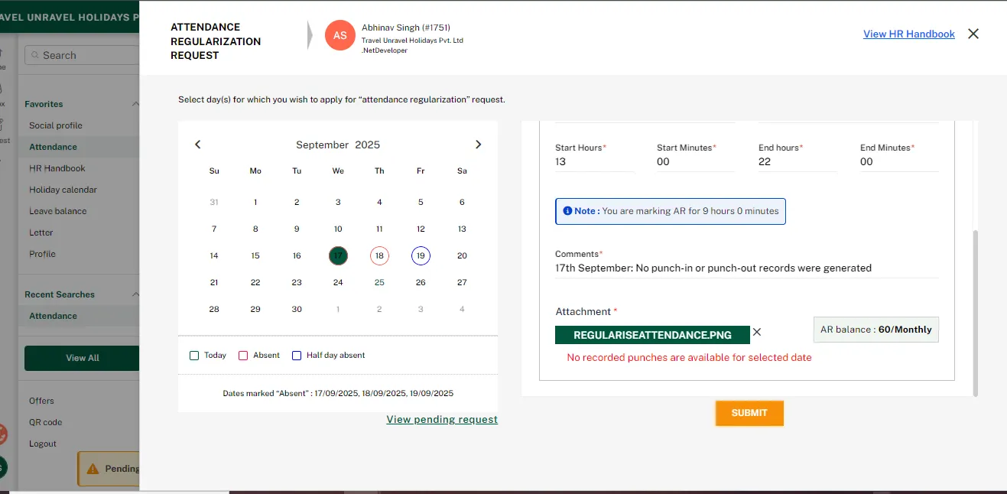Open Leave balance from sidebar
The width and height of the screenshot is (1007, 494).
(57, 211)
